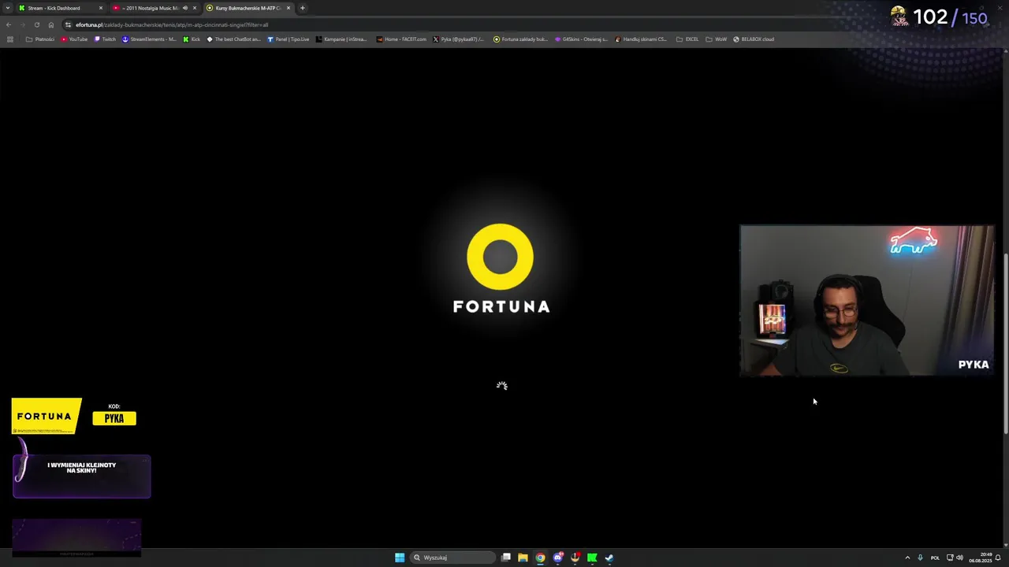The height and width of the screenshot is (567, 1009).
Task: Open the green Kick app in taskbar
Action: (x=592, y=558)
